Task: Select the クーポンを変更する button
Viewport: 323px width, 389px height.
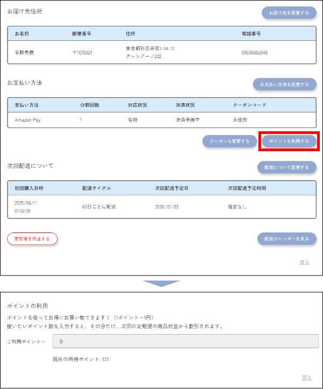Action: tap(230, 141)
